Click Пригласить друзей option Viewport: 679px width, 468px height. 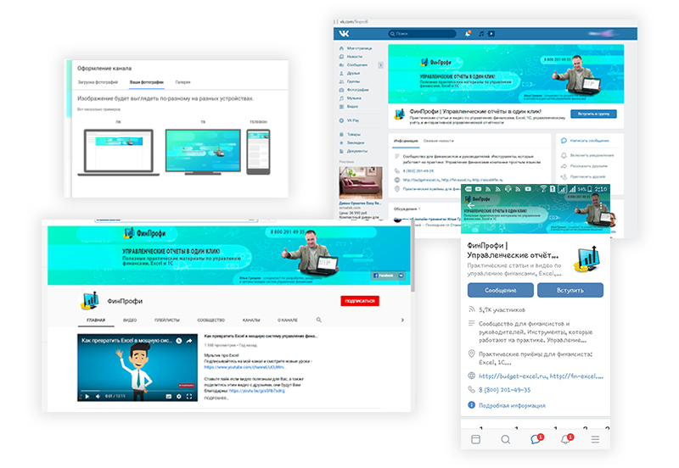tap(583, 177)
